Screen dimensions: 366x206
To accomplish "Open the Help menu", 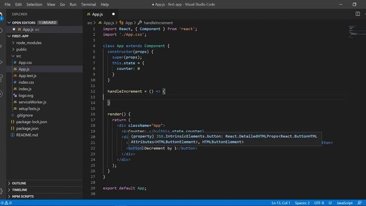I will click(x=105, y=5).
